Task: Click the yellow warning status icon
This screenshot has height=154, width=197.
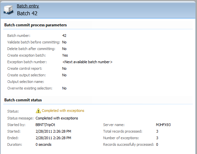Action: coord(38,111)
